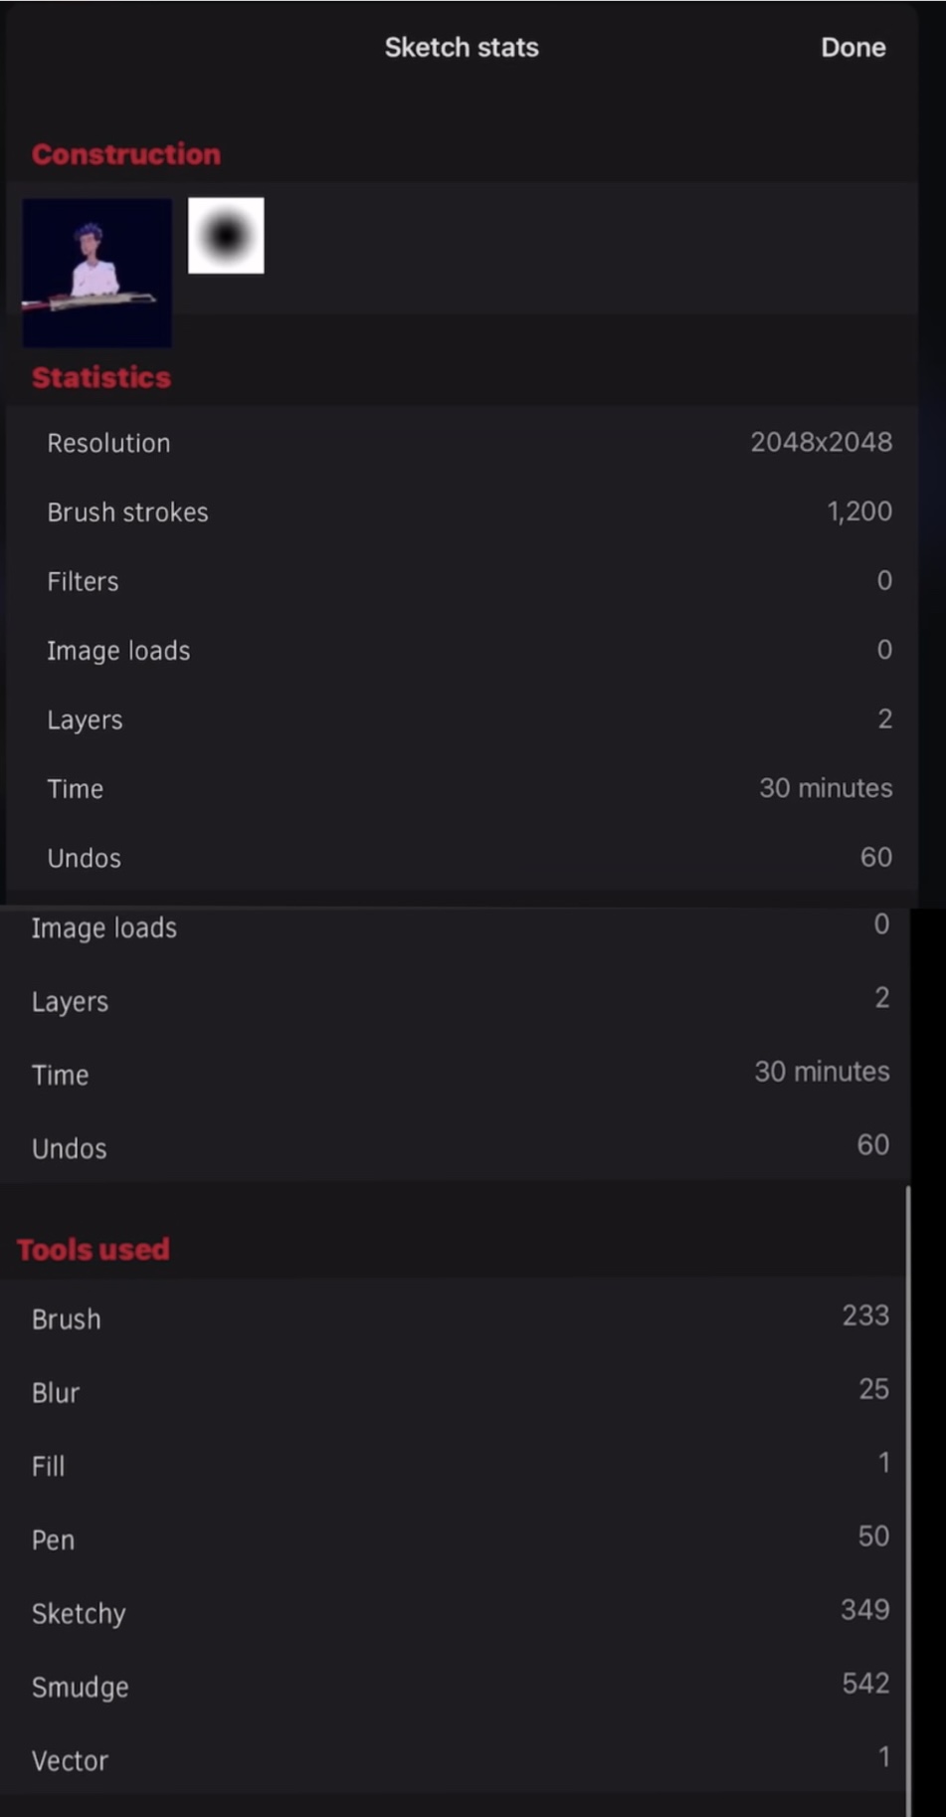946x1817 pixels.
Task: Open the sketch artwork thumbnail under Construction
Action: (x=96, y=273)
